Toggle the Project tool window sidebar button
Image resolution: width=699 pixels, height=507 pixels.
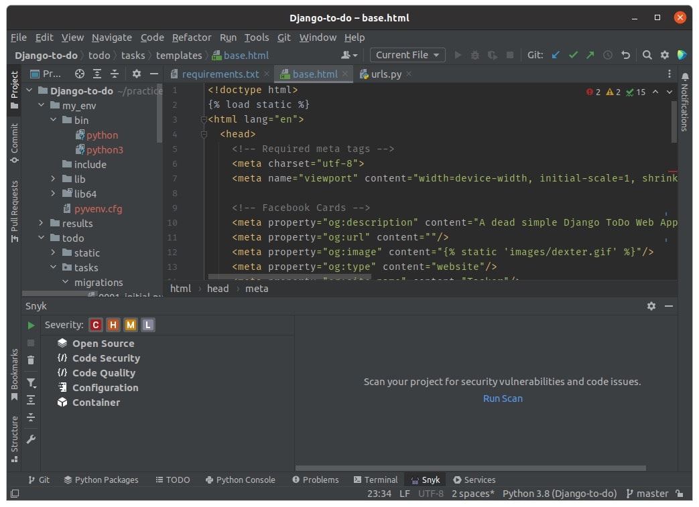14,90
